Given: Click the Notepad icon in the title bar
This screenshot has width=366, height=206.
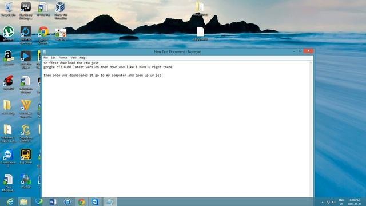Looking at the screenshot, I should (x=45, y=52).
